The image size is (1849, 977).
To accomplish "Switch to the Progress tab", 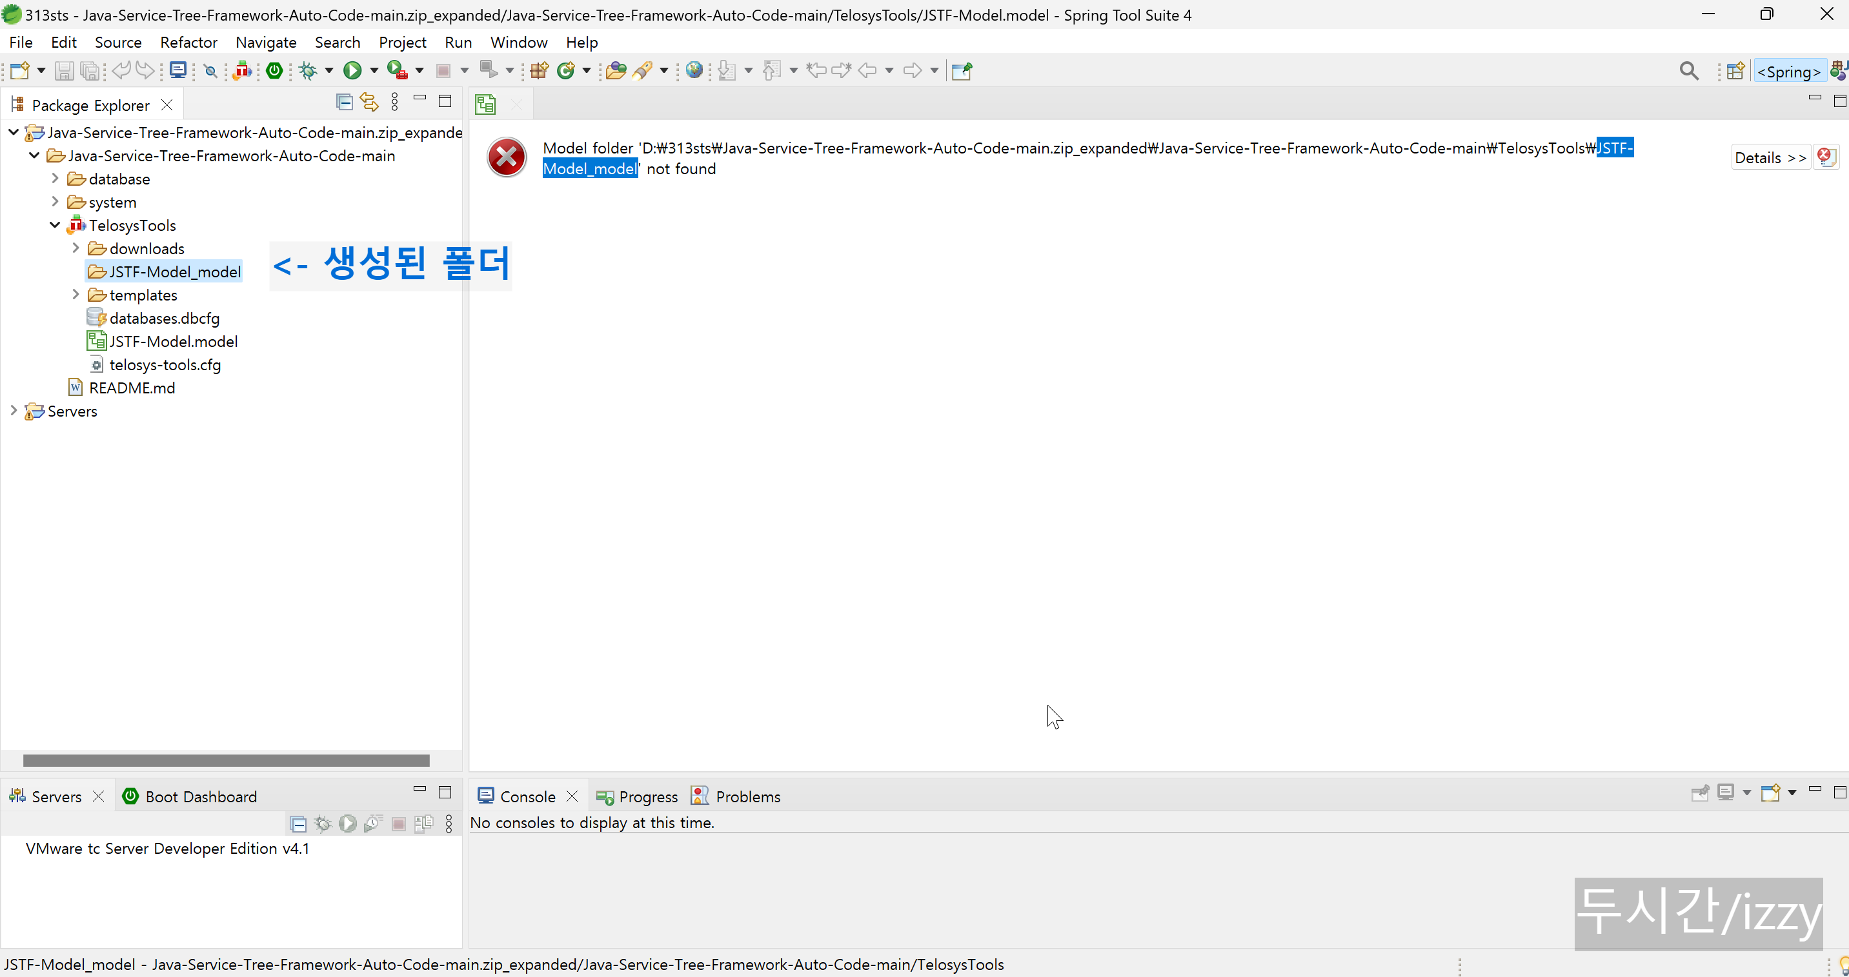I will (638, 796).
